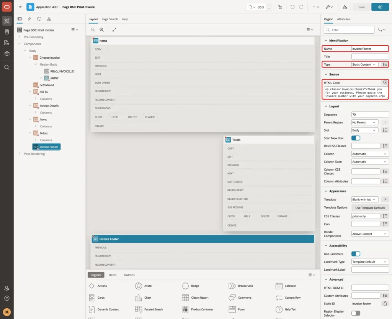
Task: Open the Render Components dropdown
Action: (370, 234)
